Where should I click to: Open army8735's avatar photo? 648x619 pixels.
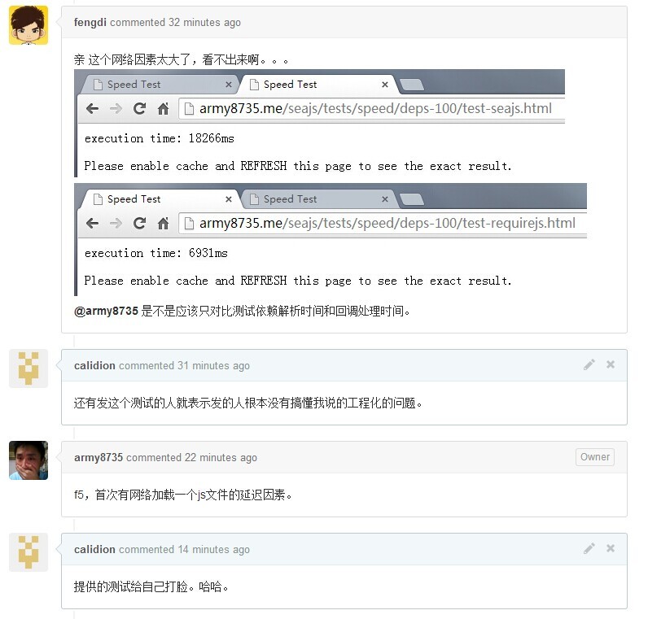28,460
